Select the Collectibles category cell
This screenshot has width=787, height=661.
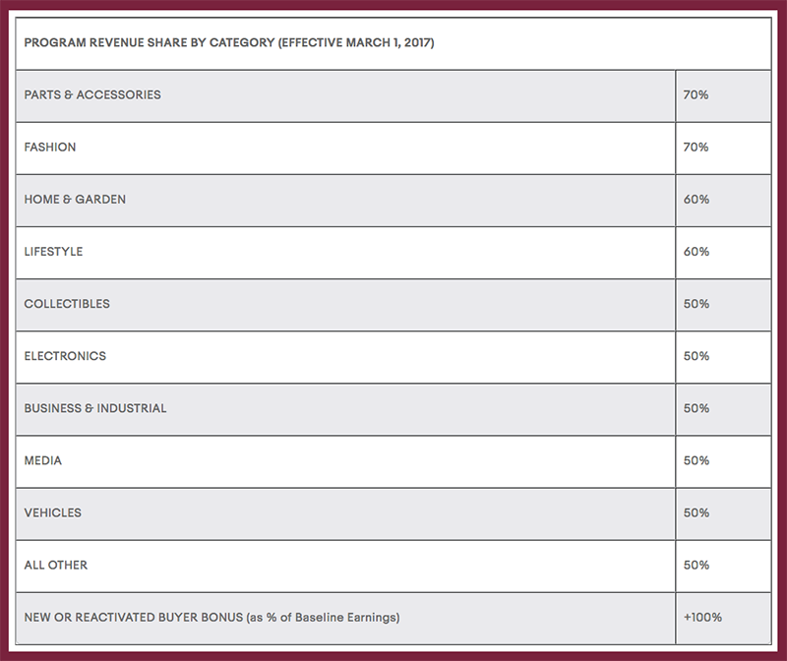(x=67, y=304)
